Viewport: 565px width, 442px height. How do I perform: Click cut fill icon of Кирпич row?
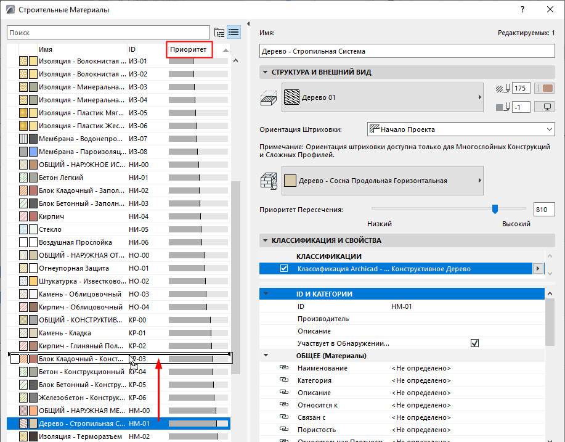tap(23, 216)
